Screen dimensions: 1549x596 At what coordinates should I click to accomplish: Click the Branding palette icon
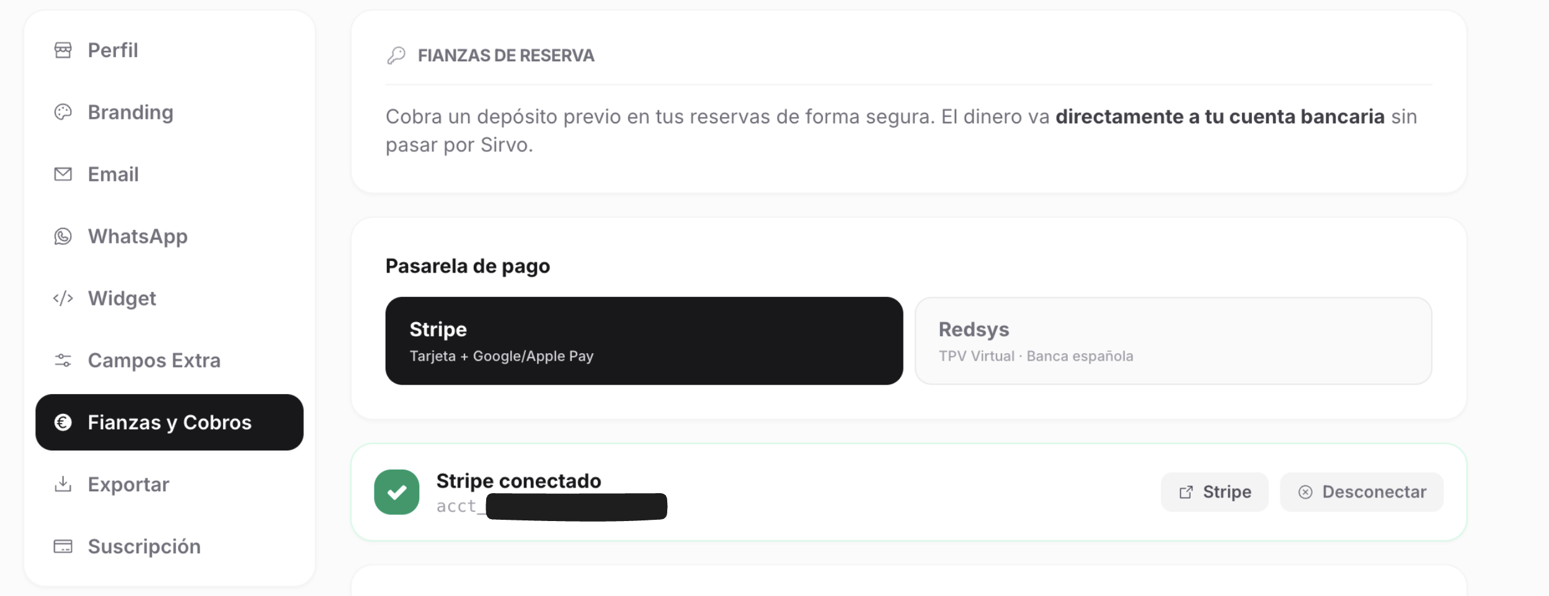(63, 112)
